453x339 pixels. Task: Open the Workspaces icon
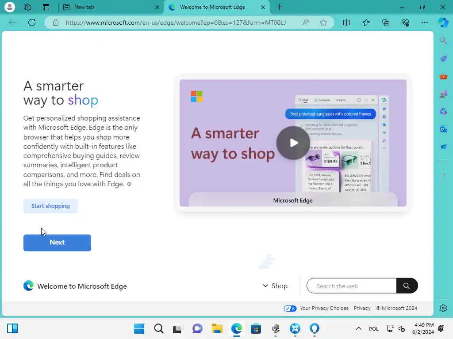coord(27,7)
